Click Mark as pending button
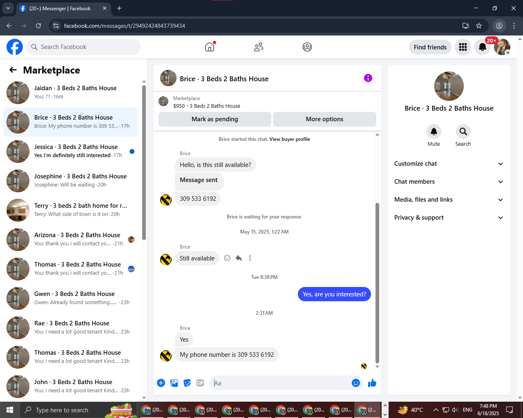This screenshot has width=523, height=418. (215, 119)
